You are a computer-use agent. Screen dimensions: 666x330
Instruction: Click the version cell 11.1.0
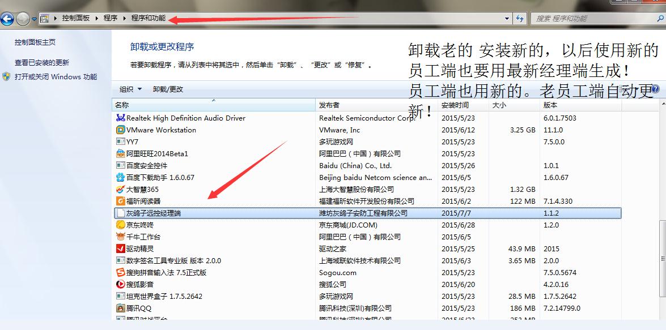[x=553, y=130]
